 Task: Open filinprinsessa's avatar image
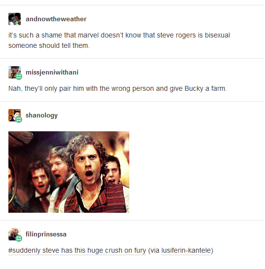[15, 234]
